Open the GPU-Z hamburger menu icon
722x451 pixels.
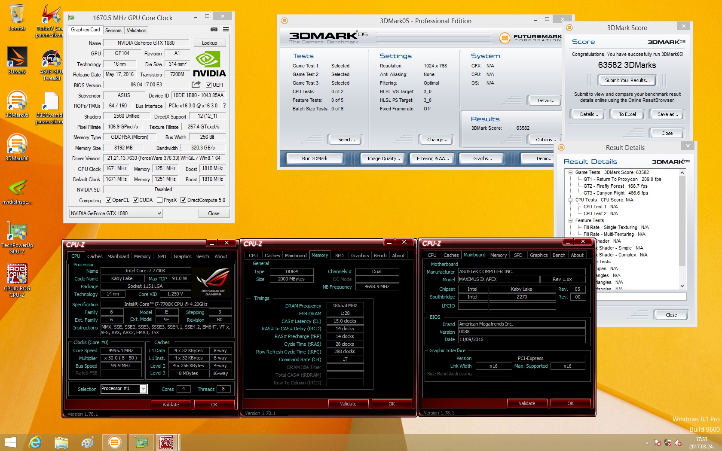(226, 29)
